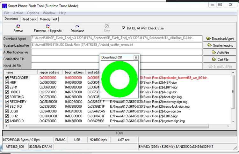Image resolution: width=239 pixels, height=154 pixels.
Task: Open the Options menu
Action: 33,13
